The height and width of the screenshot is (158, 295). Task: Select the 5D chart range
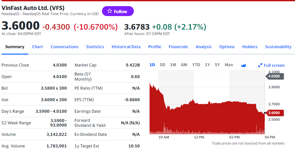tap(162, 65)
